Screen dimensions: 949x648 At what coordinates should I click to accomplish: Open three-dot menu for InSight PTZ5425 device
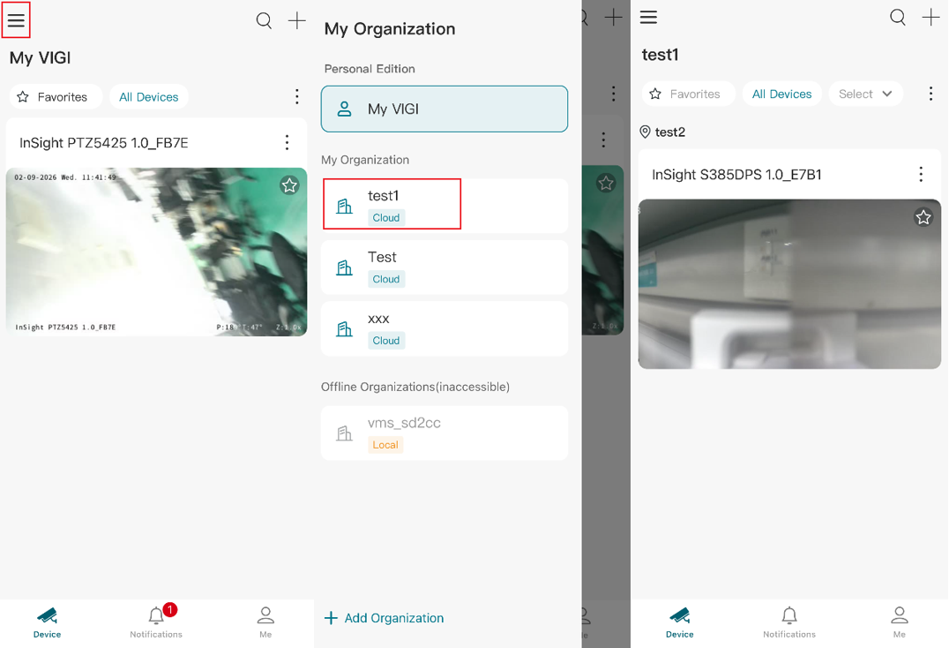tap(287, 142)
